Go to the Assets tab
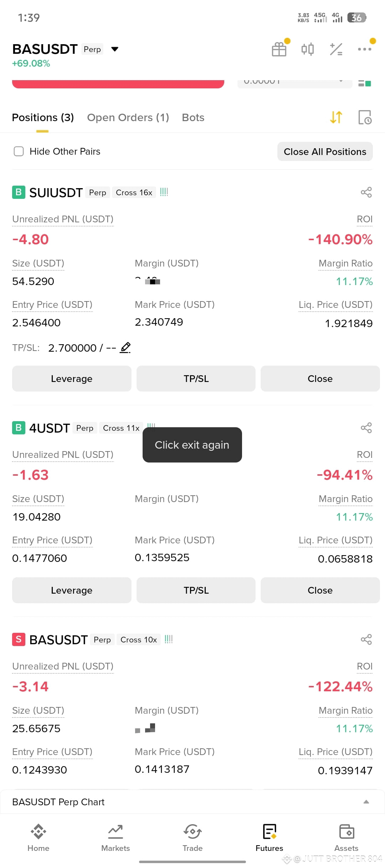Image resolution: width=385 pixels, height=868 pixels. (x=346, y=838)
